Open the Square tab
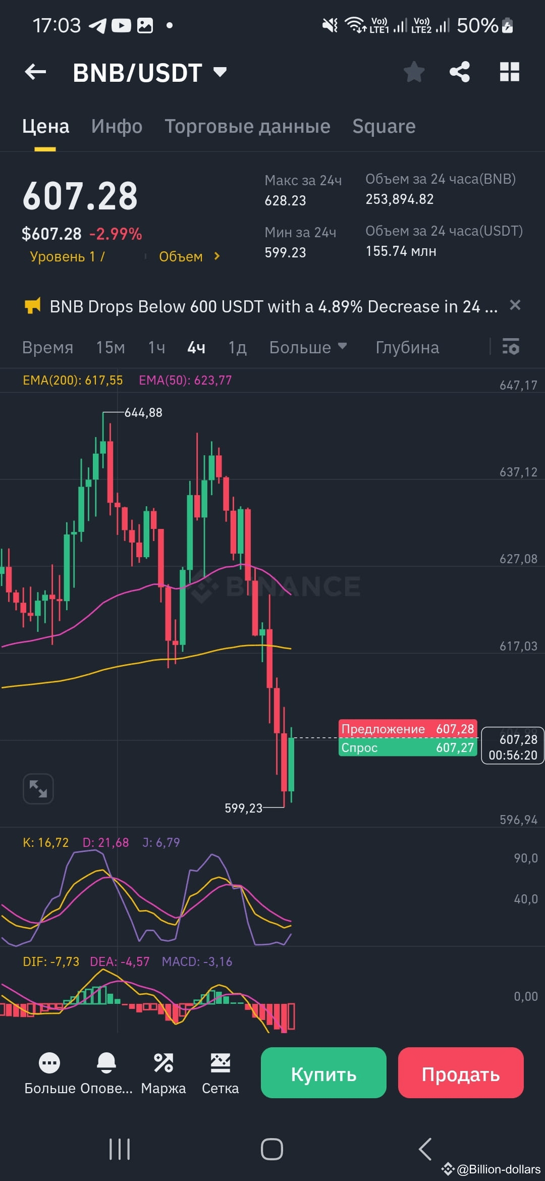The image size is (545, 1181). 384,126
